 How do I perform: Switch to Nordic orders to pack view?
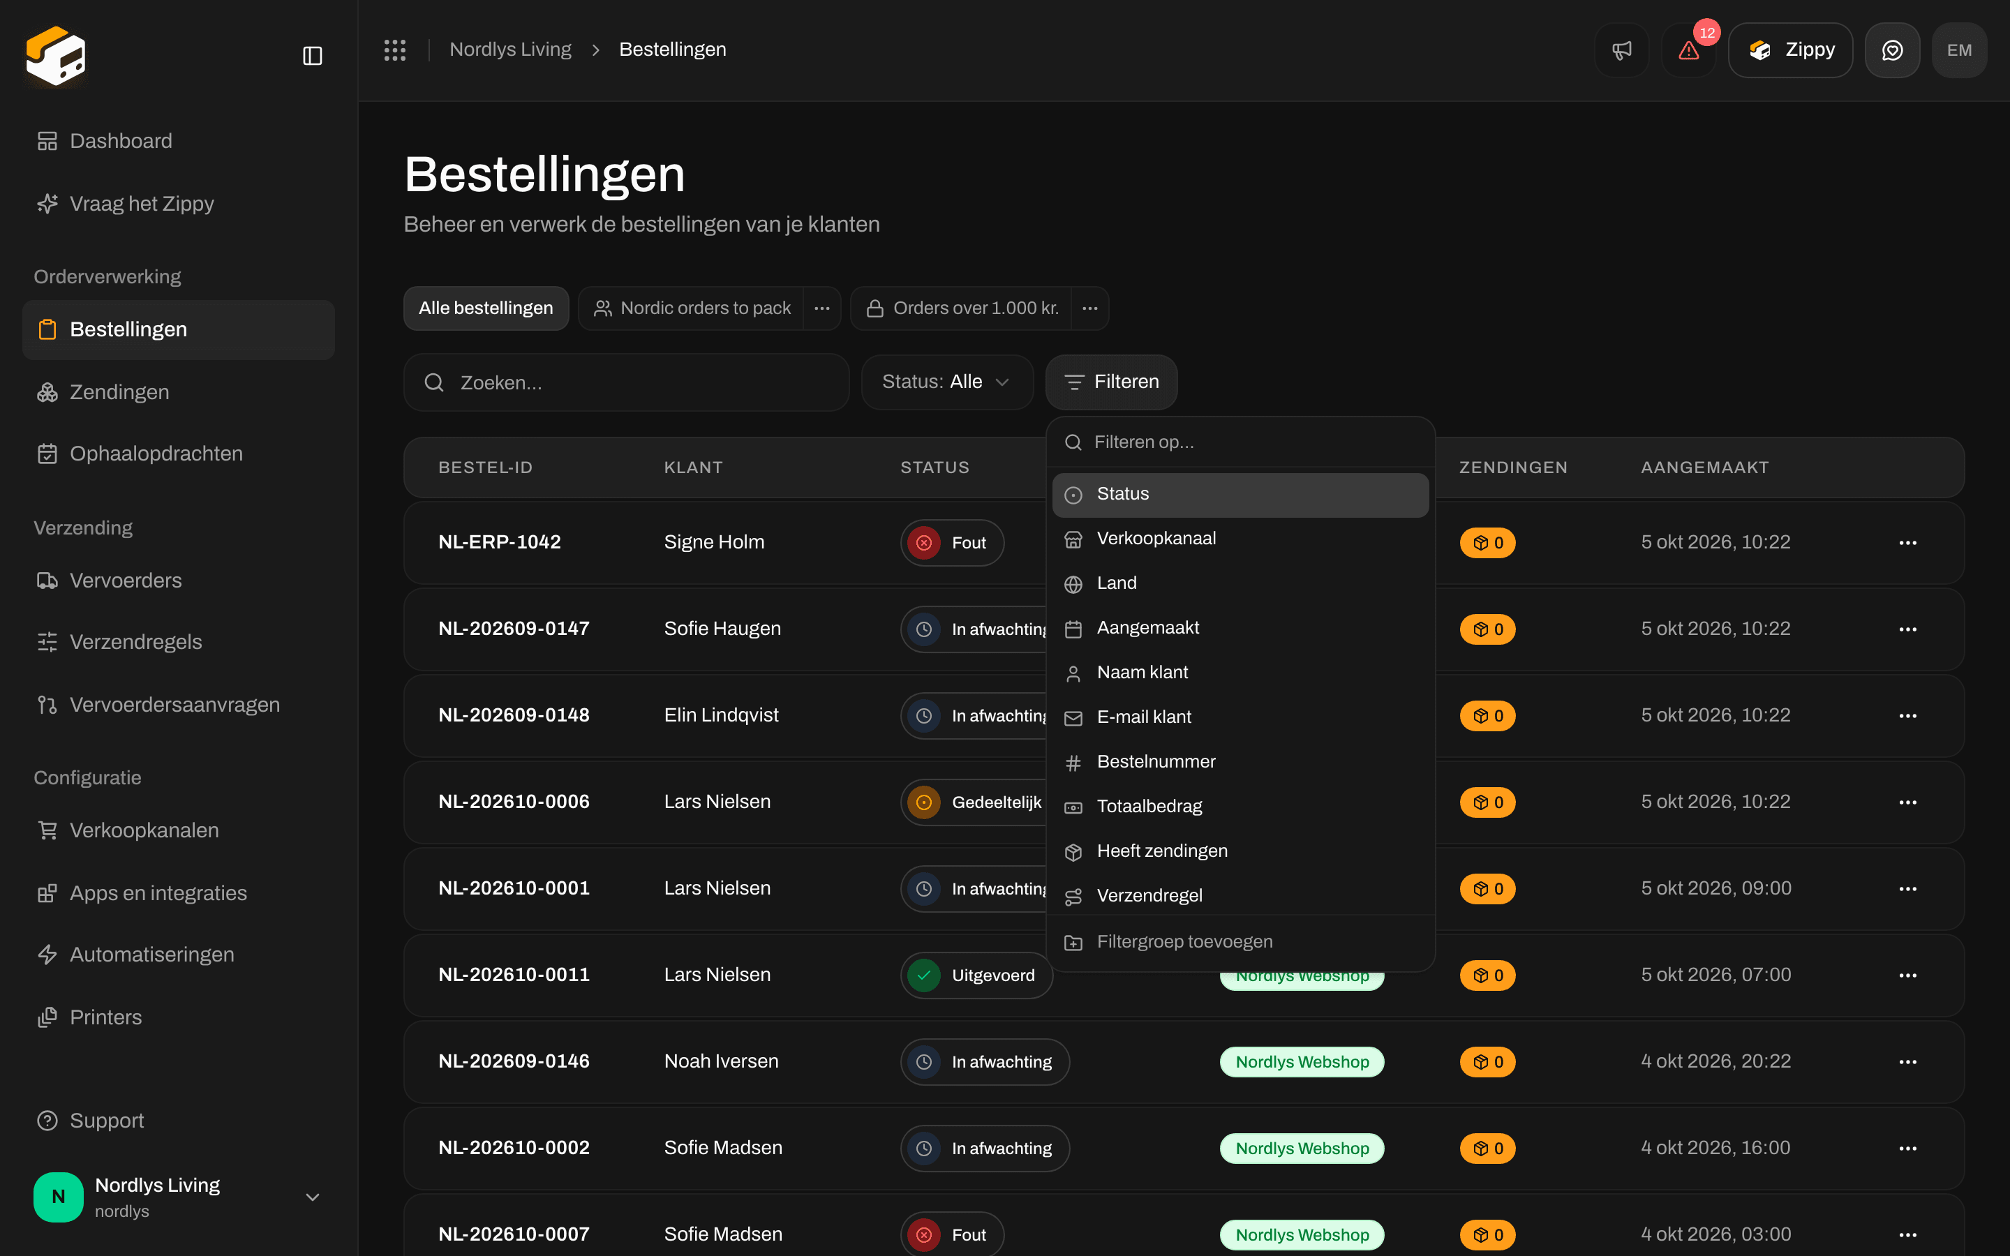coord(692,308)
